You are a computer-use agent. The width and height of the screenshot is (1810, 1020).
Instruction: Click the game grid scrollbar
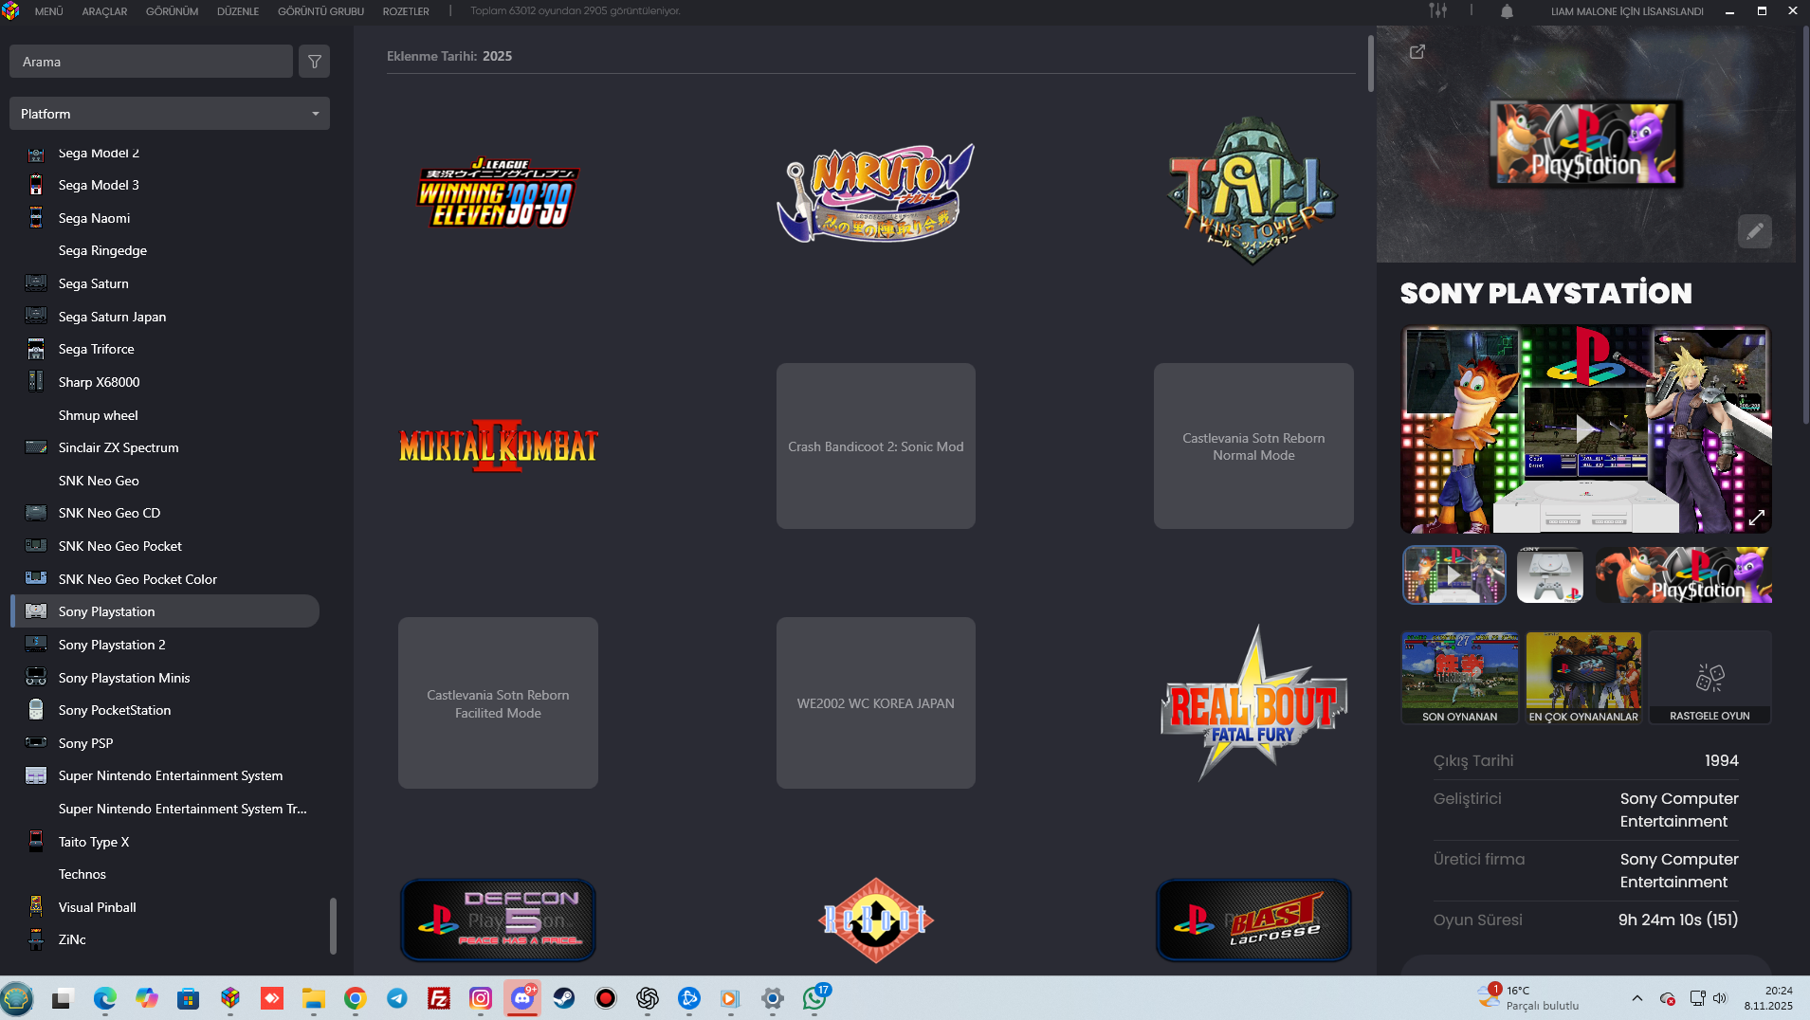tap(1370, 64)
